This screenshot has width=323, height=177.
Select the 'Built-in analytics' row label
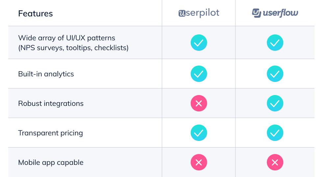46,74
